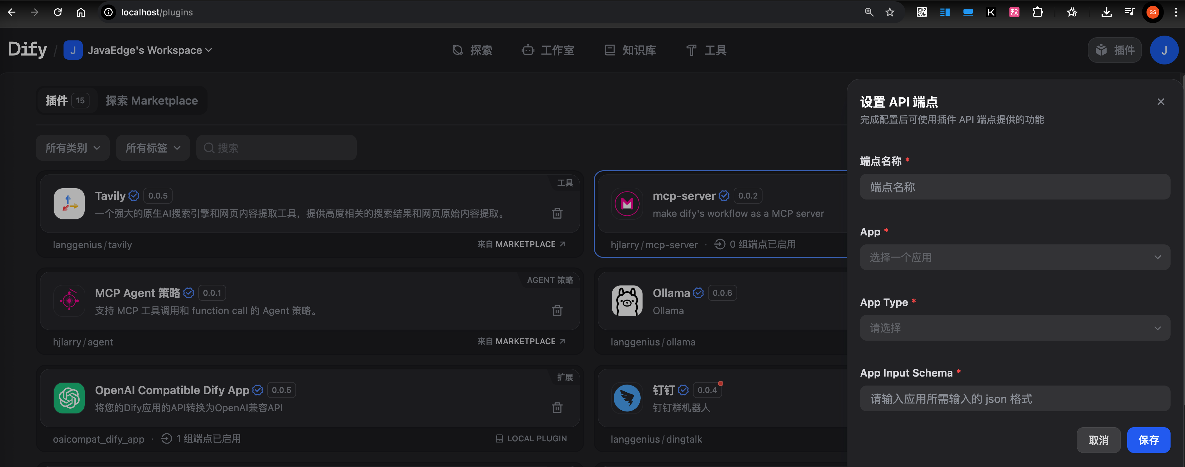Reload the page in browser
This screenshot has width=1185, height=467.
(x=57, y=13)
